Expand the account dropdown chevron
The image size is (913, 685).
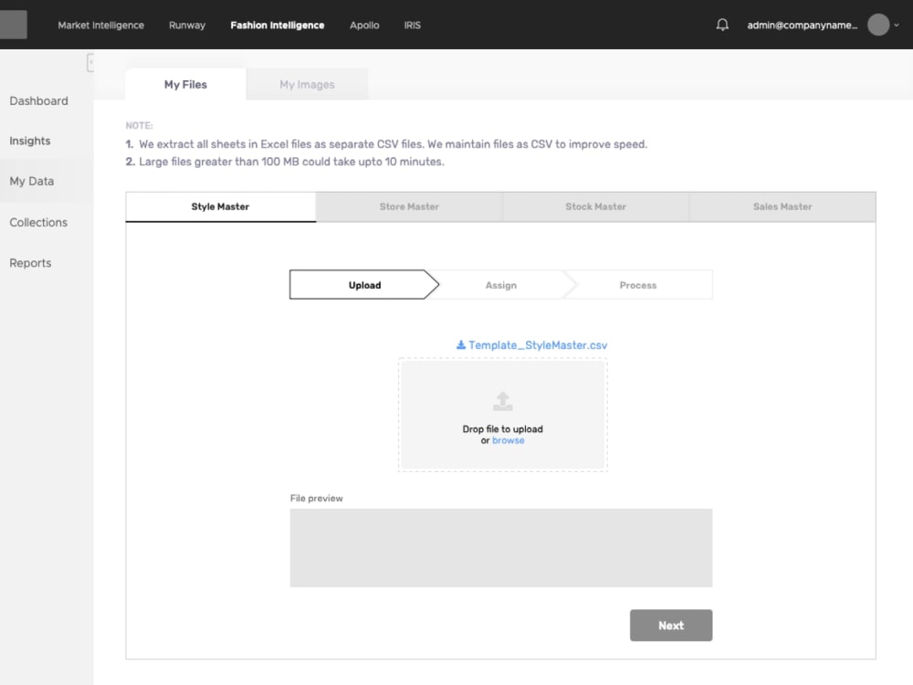[x=897, y=25]
